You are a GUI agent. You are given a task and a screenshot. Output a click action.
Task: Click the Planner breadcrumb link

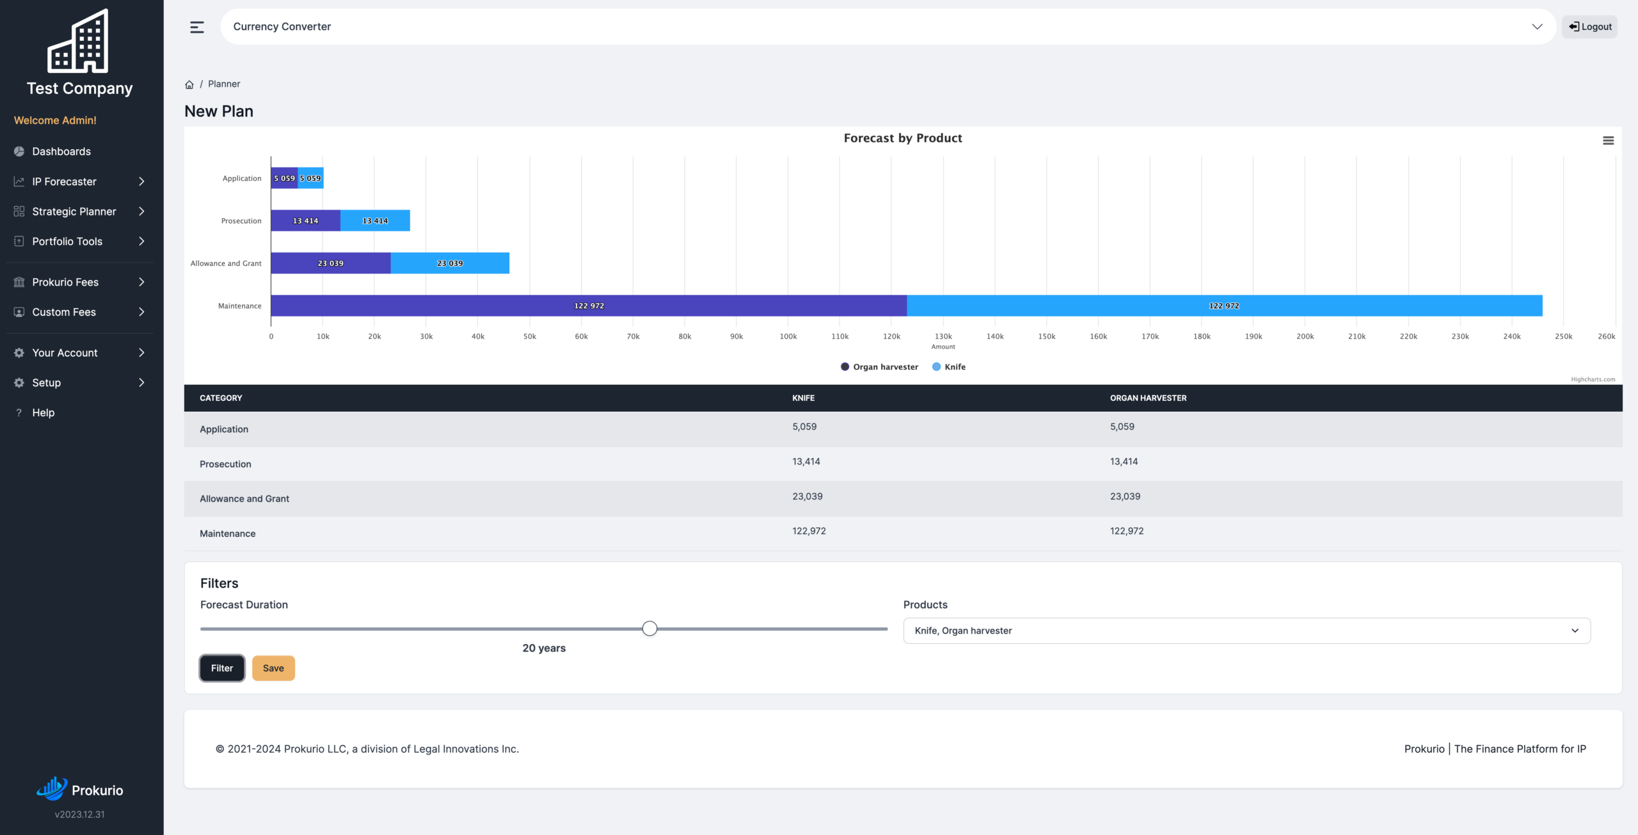pos(224,84)
